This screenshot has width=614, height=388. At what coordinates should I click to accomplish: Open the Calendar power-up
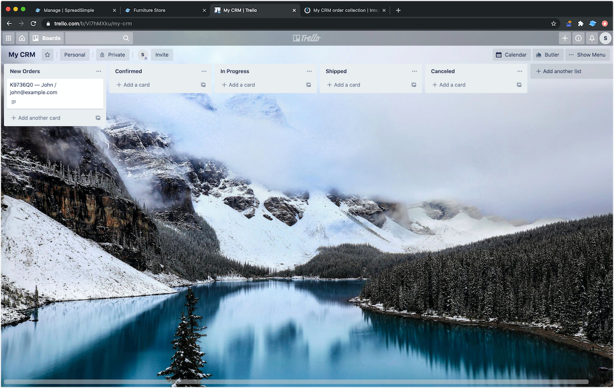(510, 55)
